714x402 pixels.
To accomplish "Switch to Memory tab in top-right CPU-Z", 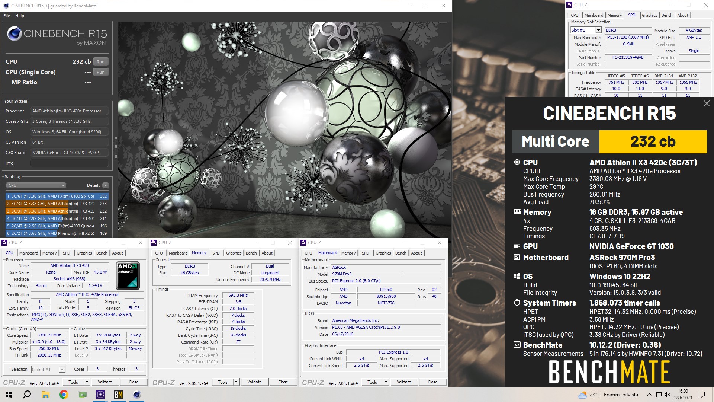I will (614, 15).
